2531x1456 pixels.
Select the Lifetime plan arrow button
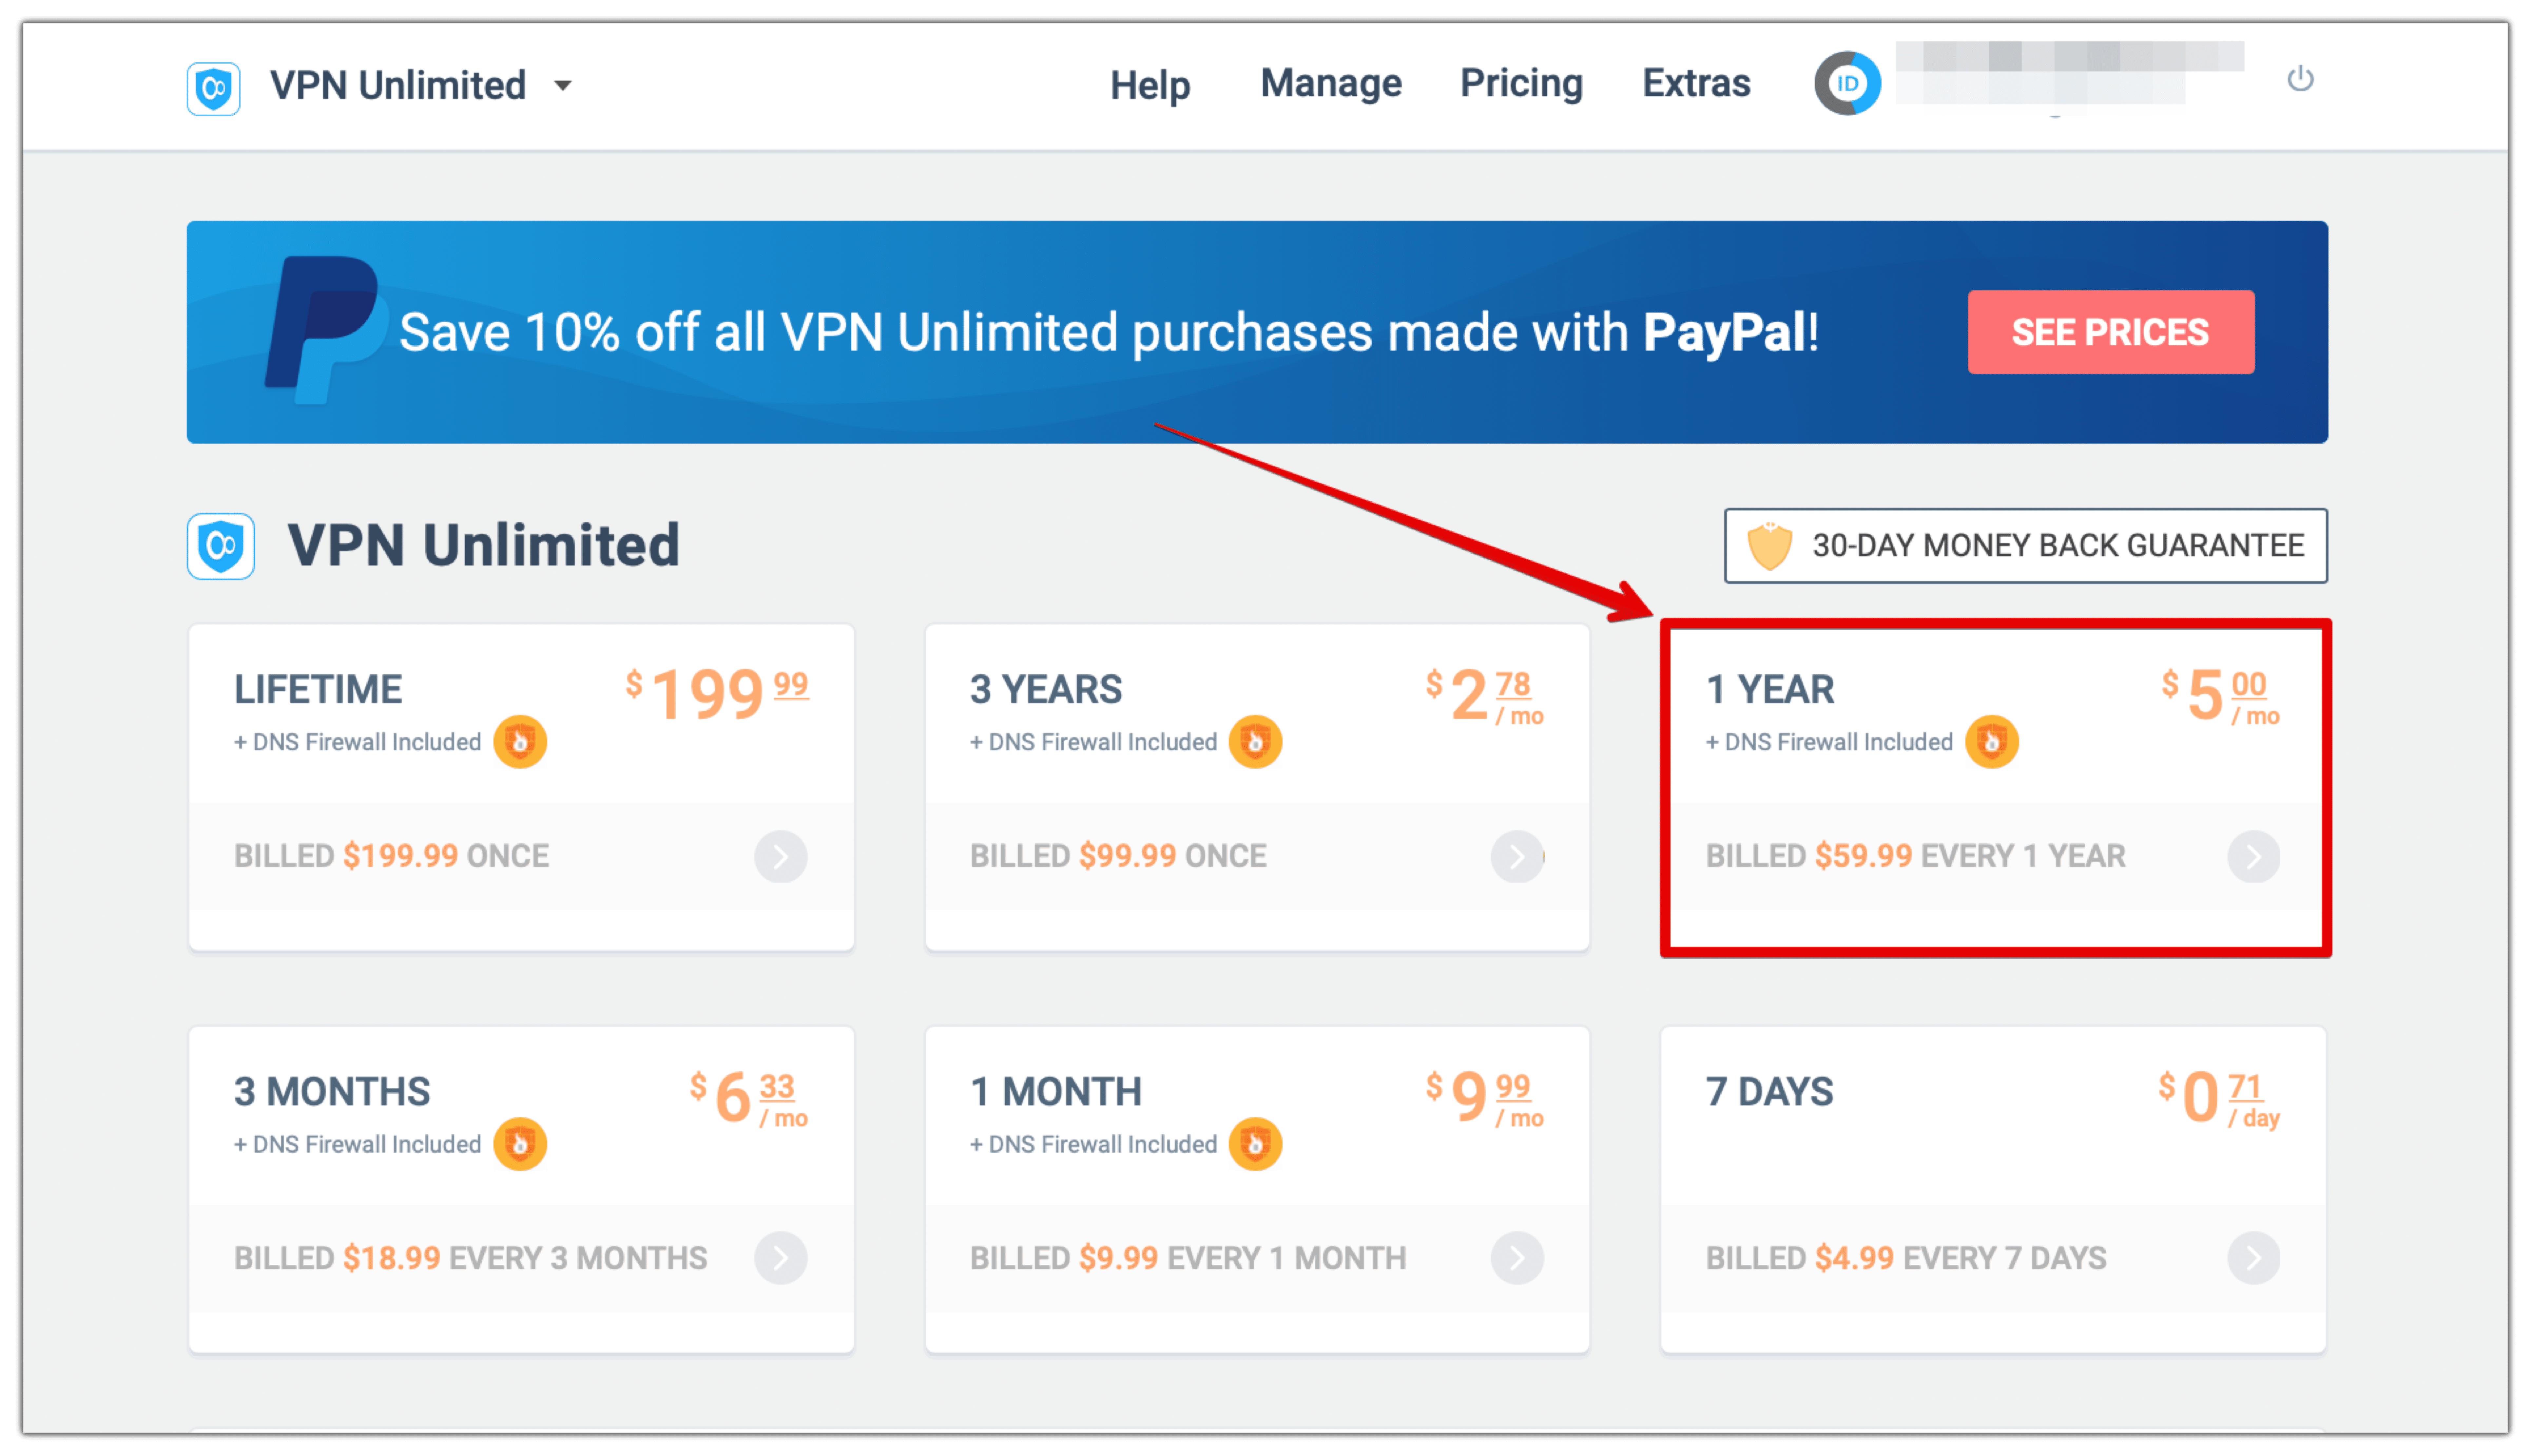tap(780, 856)
